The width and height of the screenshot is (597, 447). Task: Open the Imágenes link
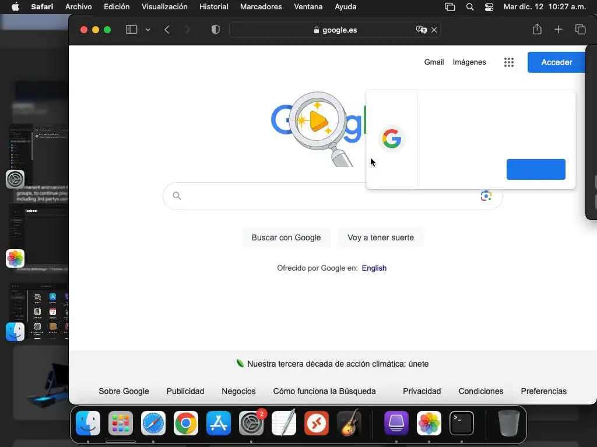coord(469,62)
